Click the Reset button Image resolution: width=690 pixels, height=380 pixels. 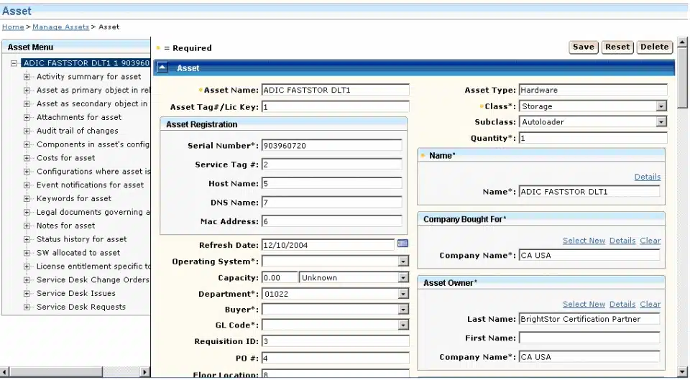617,47
